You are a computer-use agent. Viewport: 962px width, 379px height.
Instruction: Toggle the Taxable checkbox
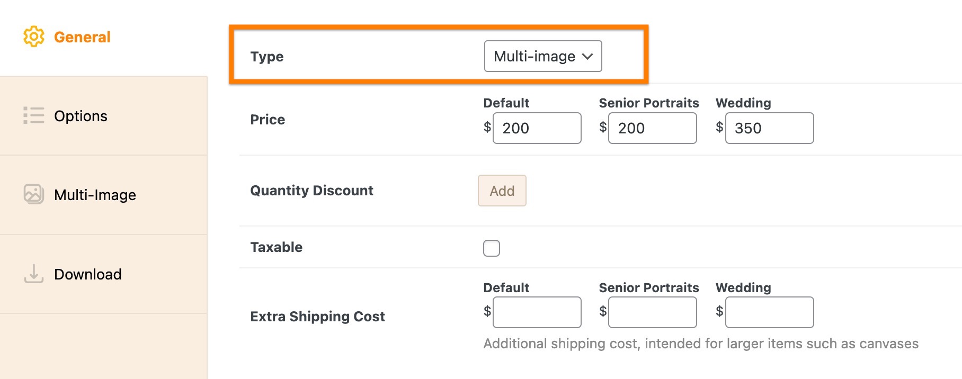pos(491,248)
